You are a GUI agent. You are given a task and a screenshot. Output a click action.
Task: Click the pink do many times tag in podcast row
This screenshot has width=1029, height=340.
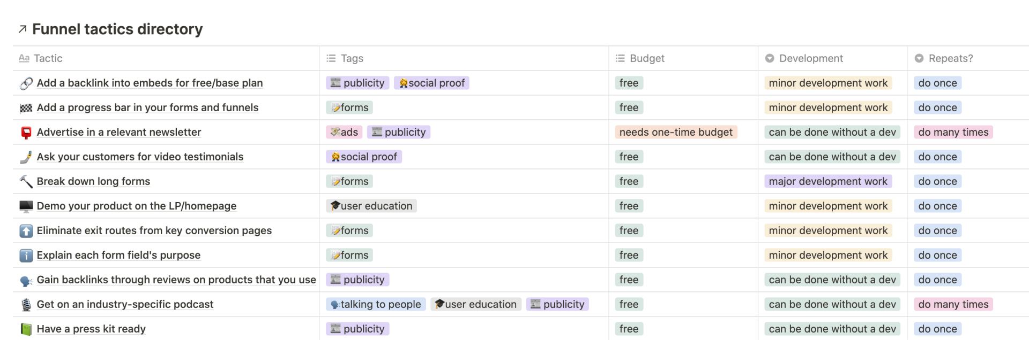[953, 304]
